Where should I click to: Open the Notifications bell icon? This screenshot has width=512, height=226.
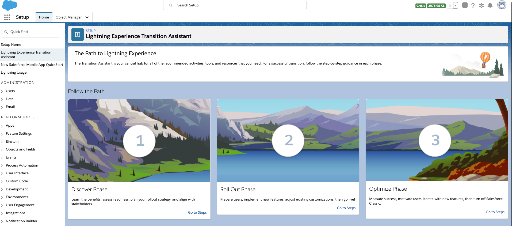click(x=490, y=5)
